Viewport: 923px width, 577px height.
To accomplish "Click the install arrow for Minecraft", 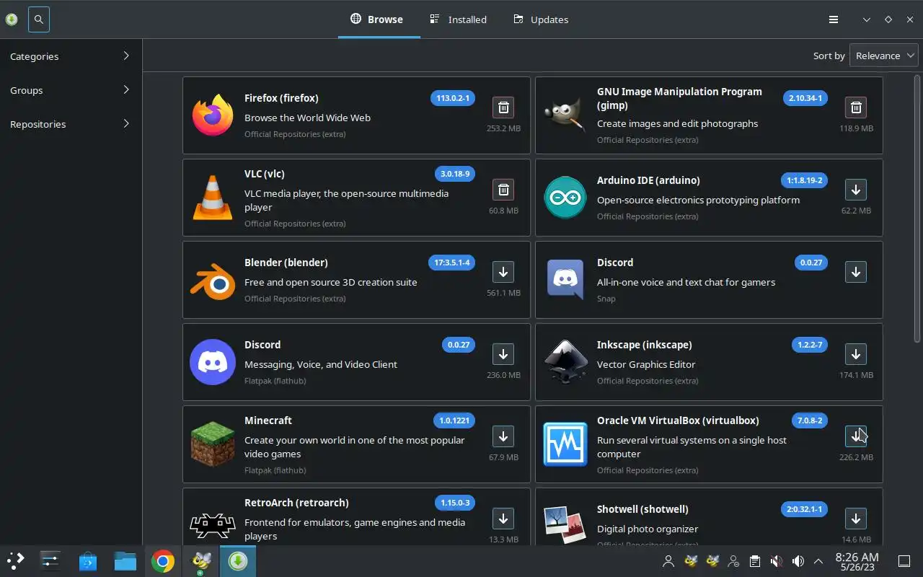I will [x=503, y=436].
